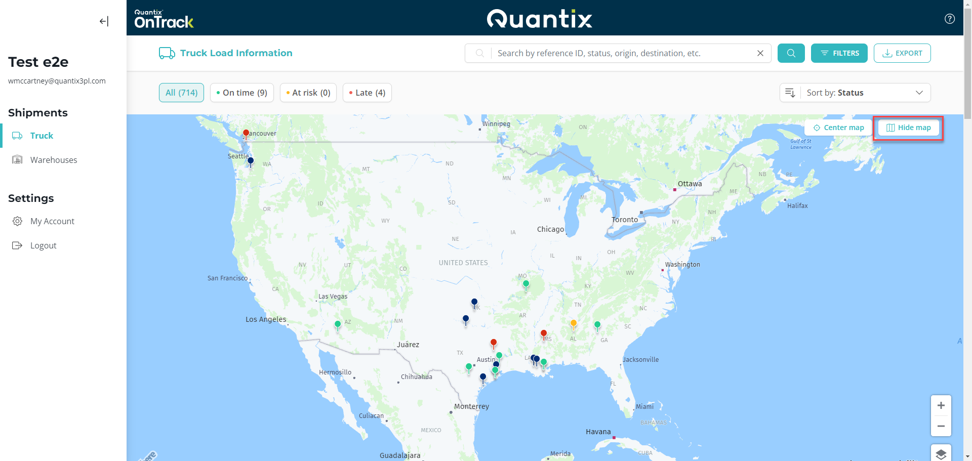Click the Export button
Screen dimensions: 972x461
pyautogui.click(x=902, y=53)
